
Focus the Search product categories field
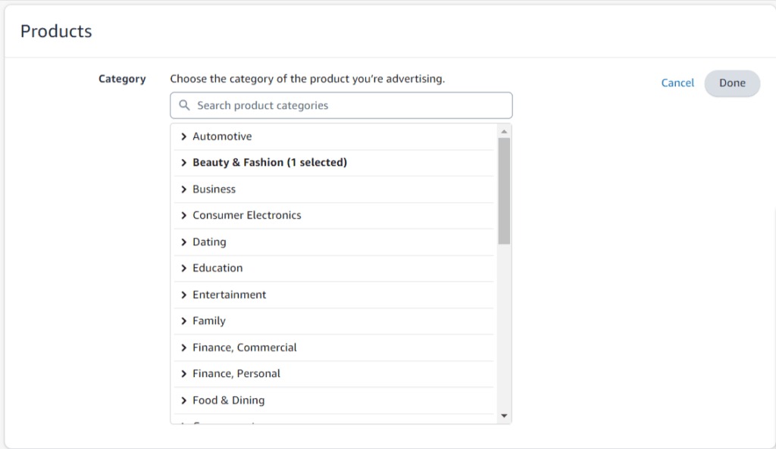(349, 105)
